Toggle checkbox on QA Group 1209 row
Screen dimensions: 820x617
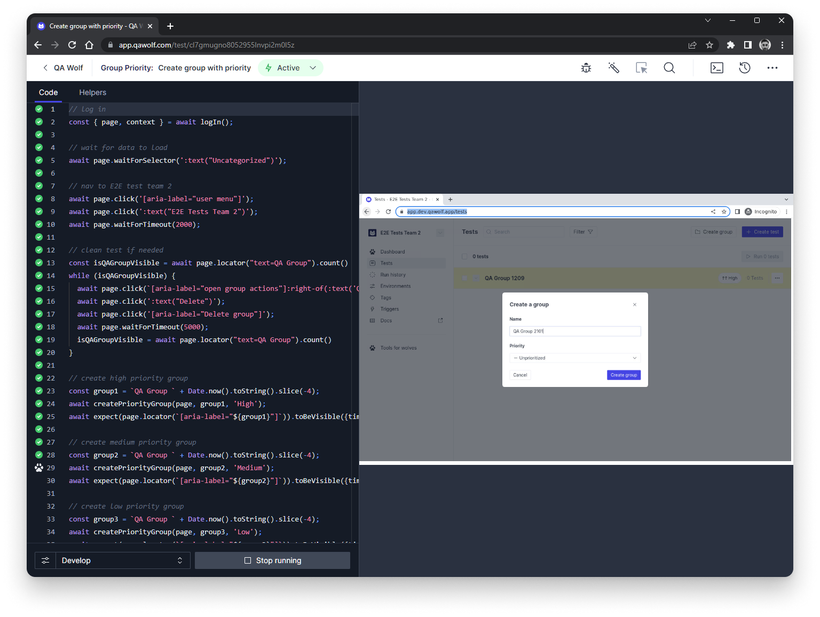(464, 278)
